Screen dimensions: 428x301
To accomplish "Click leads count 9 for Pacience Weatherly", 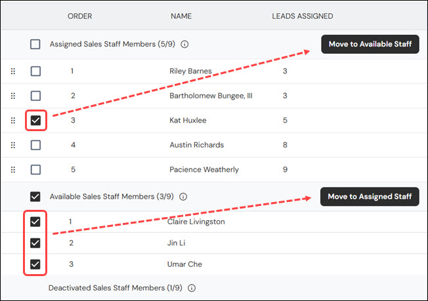I will coord(285,170).
